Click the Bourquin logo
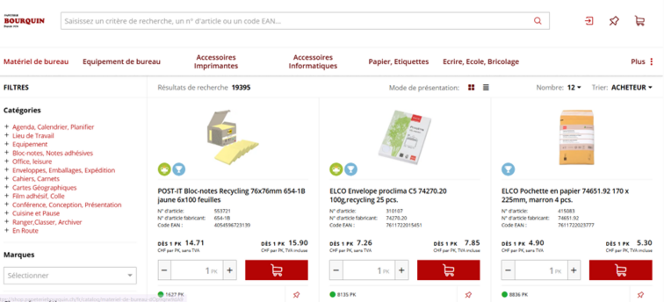The height and width of the screenshot is (302, 664). tap(24, 21)
